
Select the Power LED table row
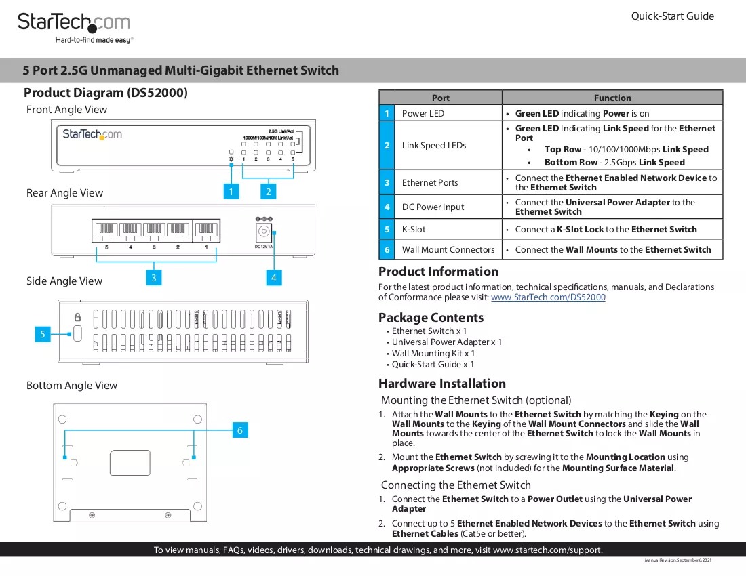551,113
